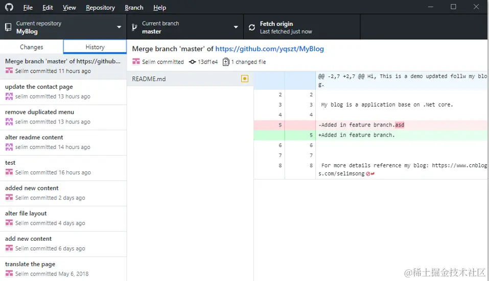
Task: Open the Edit menu
Action: (x=48, y=8)
